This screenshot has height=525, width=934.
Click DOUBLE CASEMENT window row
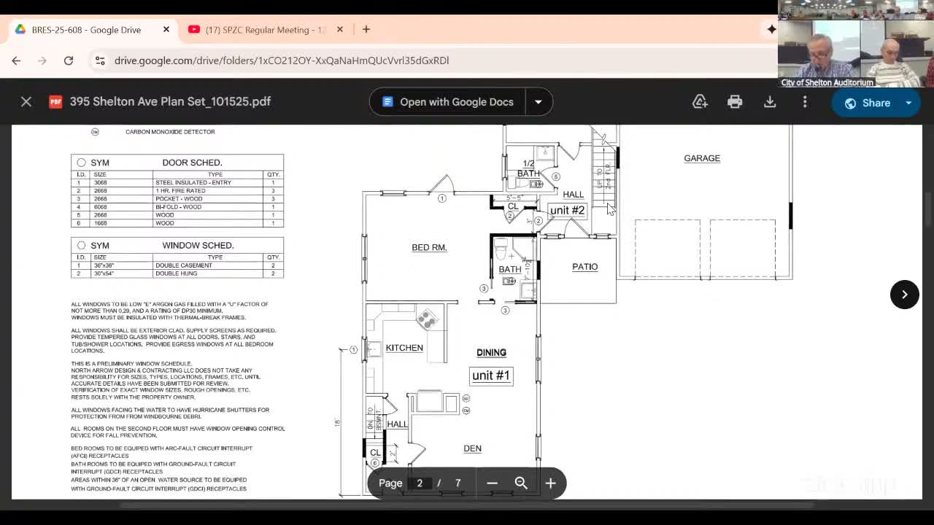point(177,265)
